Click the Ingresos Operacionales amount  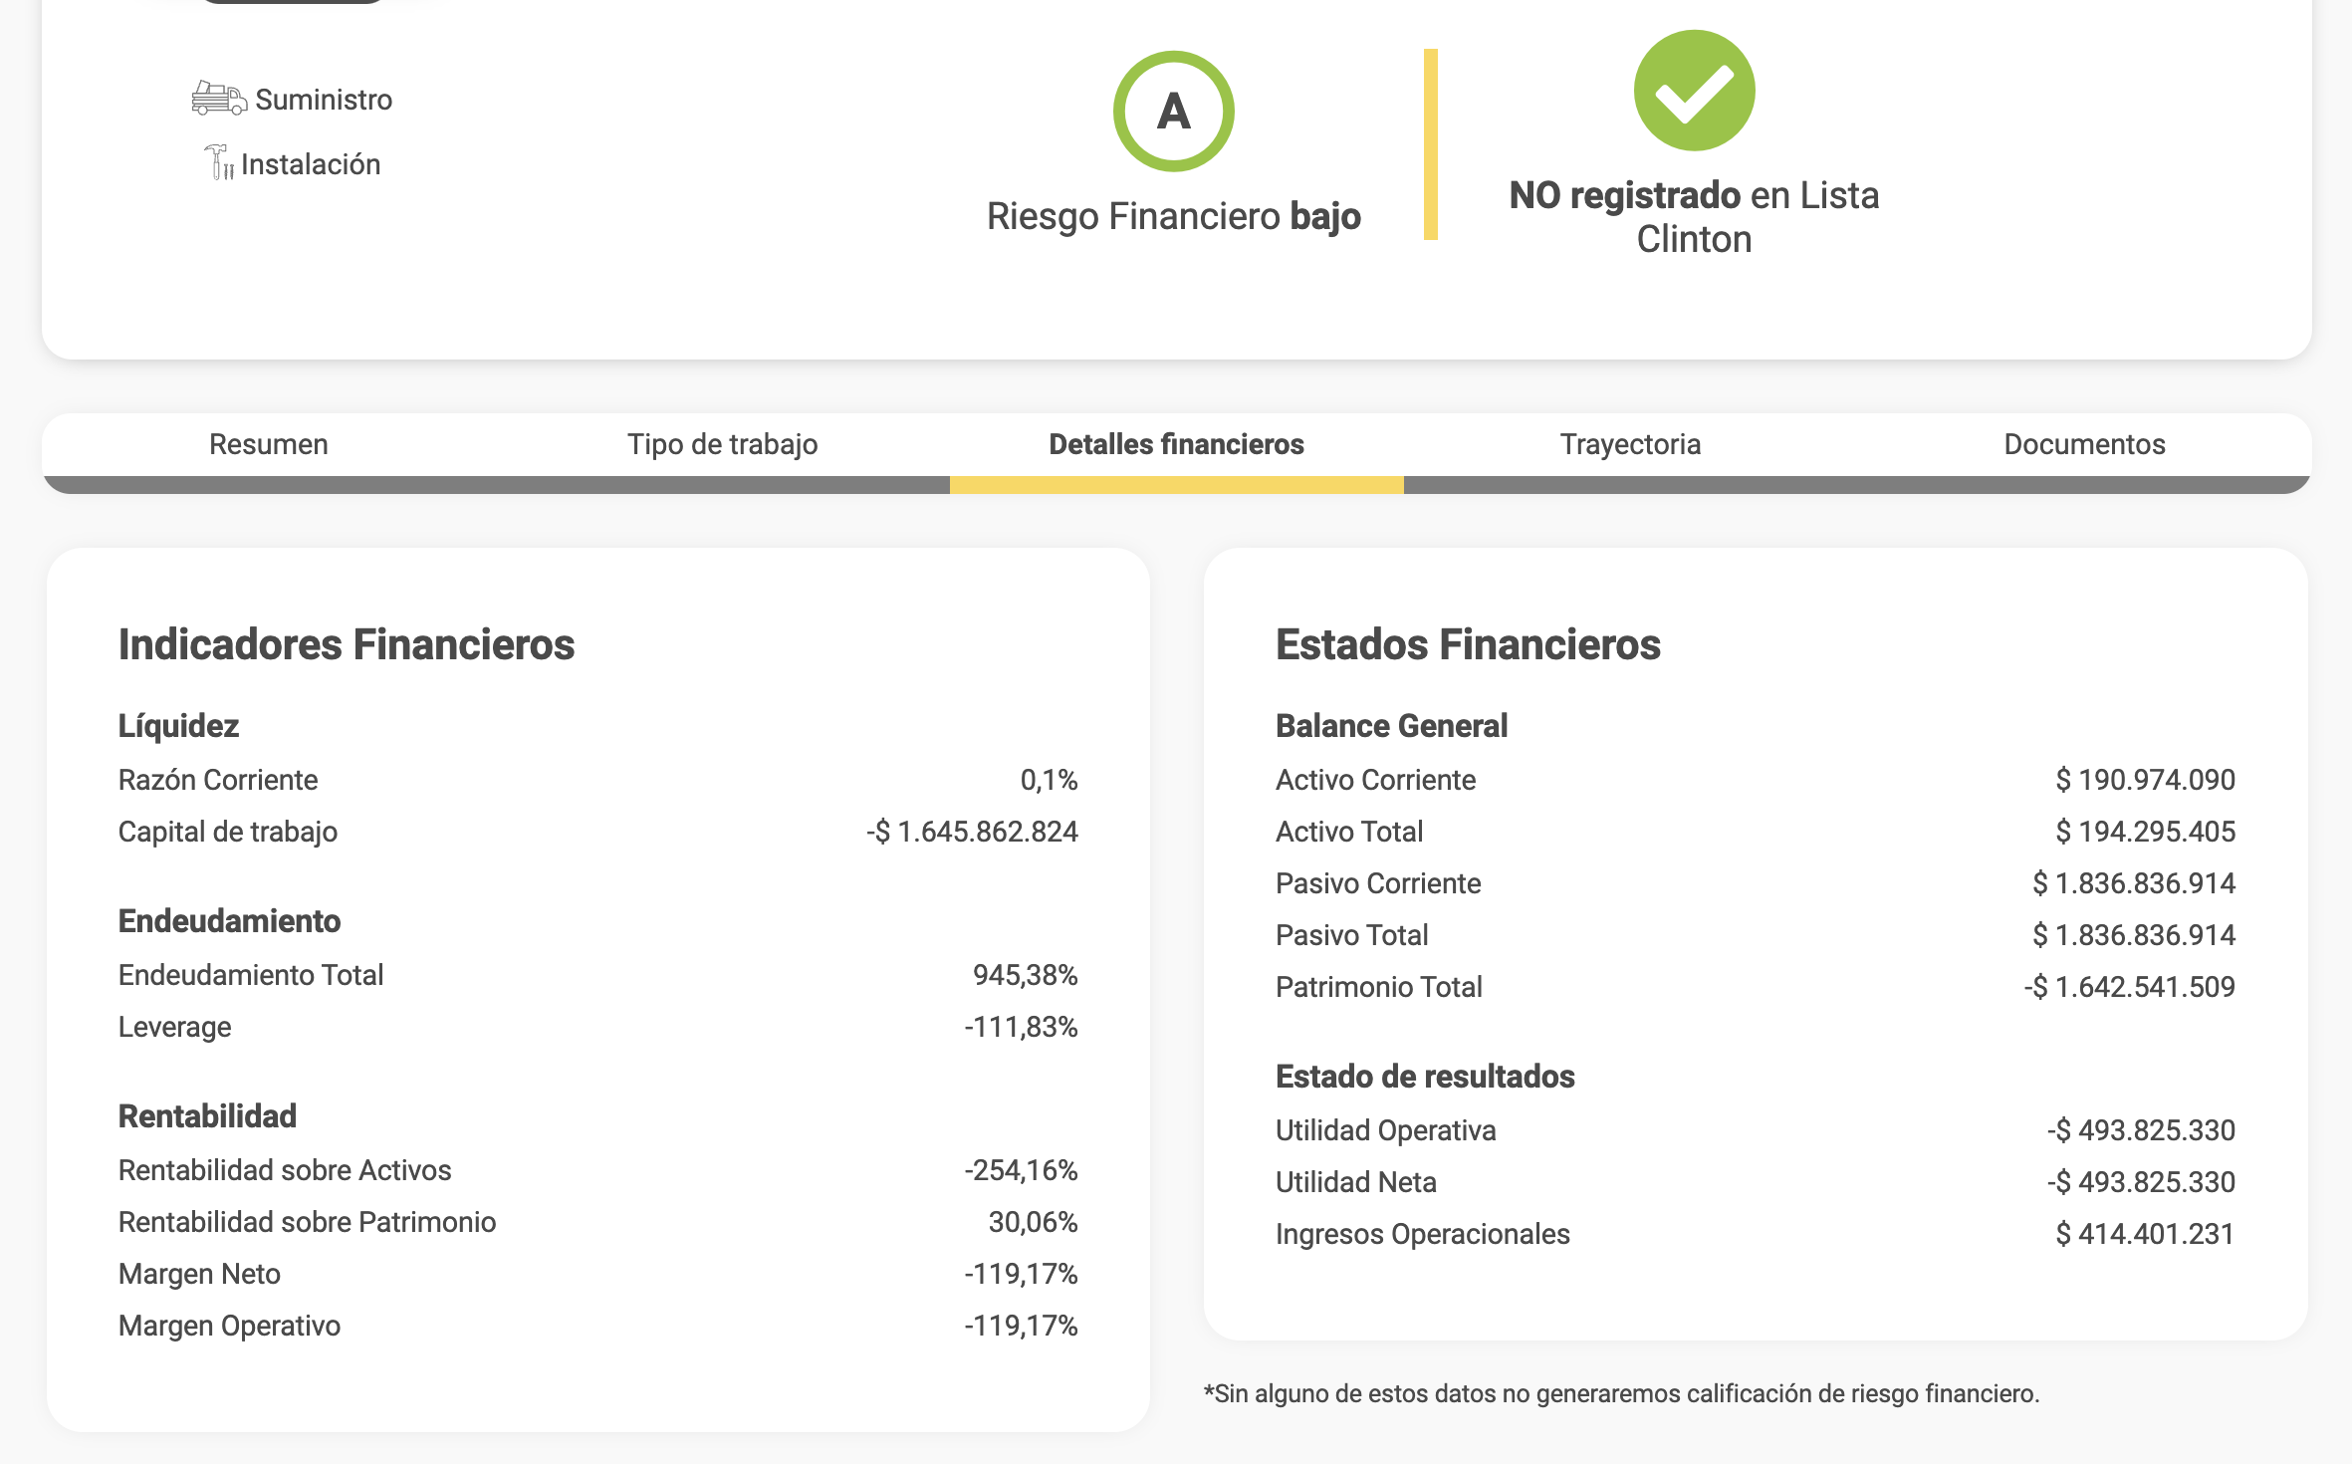[x=2145, y=1234]
